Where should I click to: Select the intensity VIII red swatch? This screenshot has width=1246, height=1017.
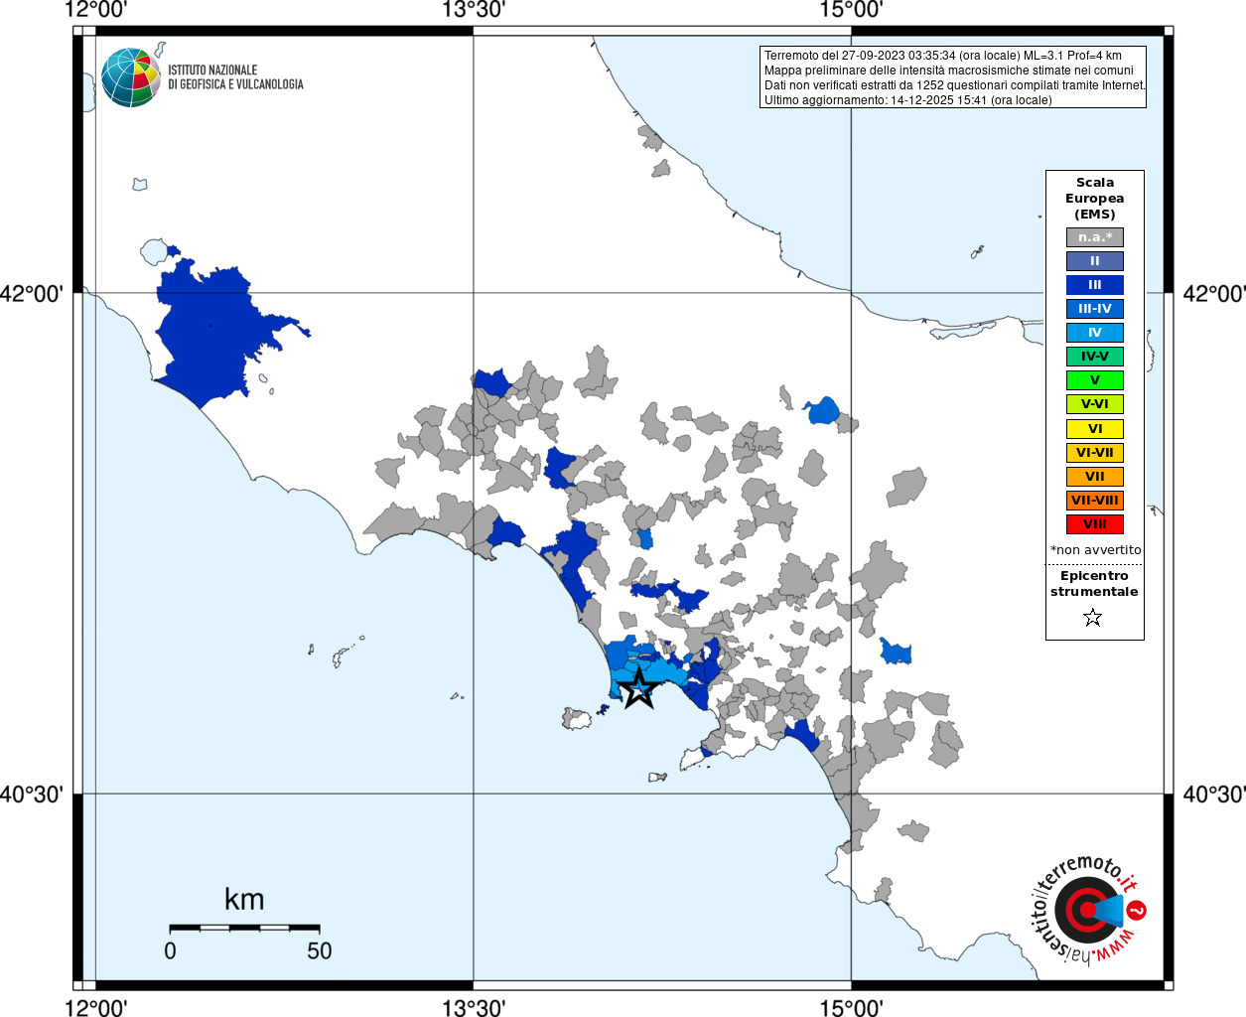1095,524
